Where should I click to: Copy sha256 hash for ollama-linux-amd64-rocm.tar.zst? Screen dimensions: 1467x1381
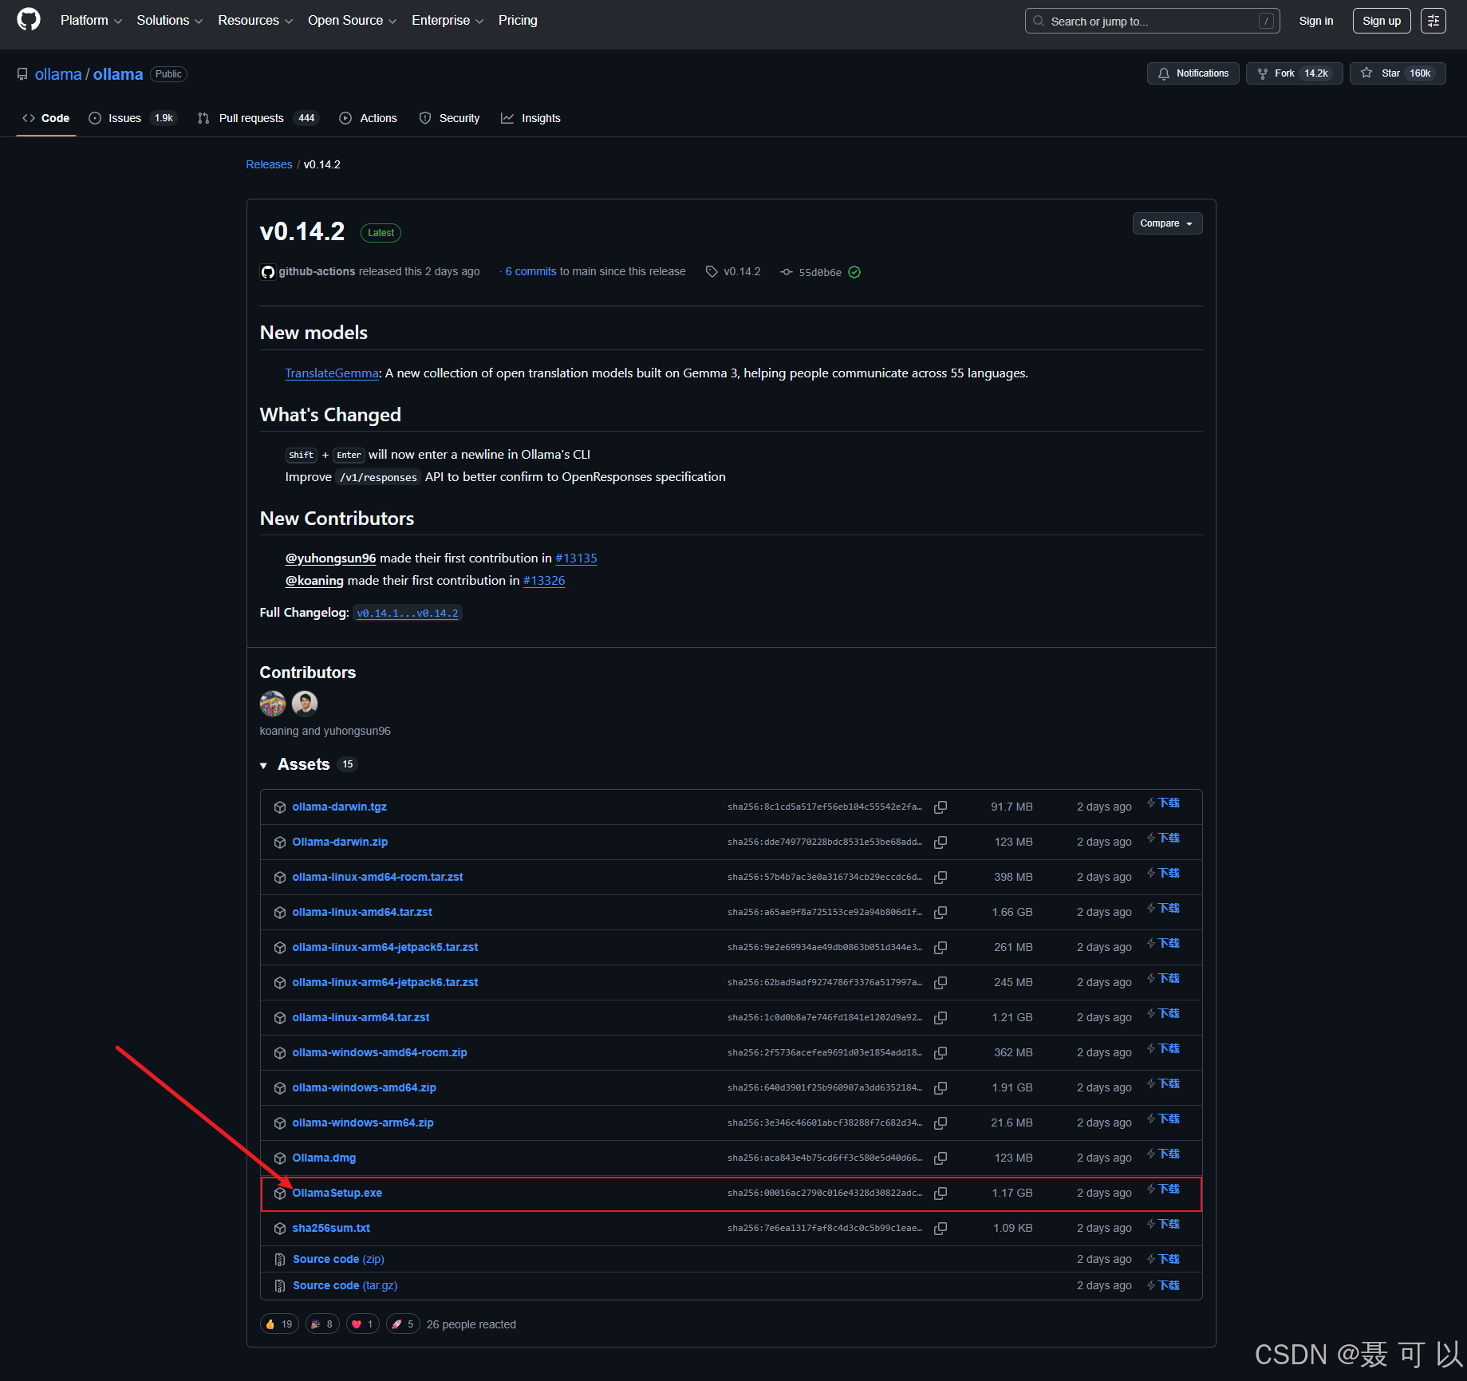[941, 878]
